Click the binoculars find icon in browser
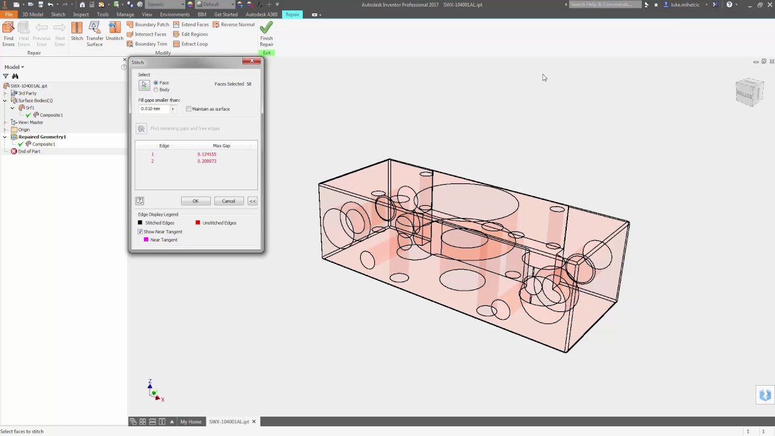The height and width of the screenshot is (436, 775). point(15,76)
